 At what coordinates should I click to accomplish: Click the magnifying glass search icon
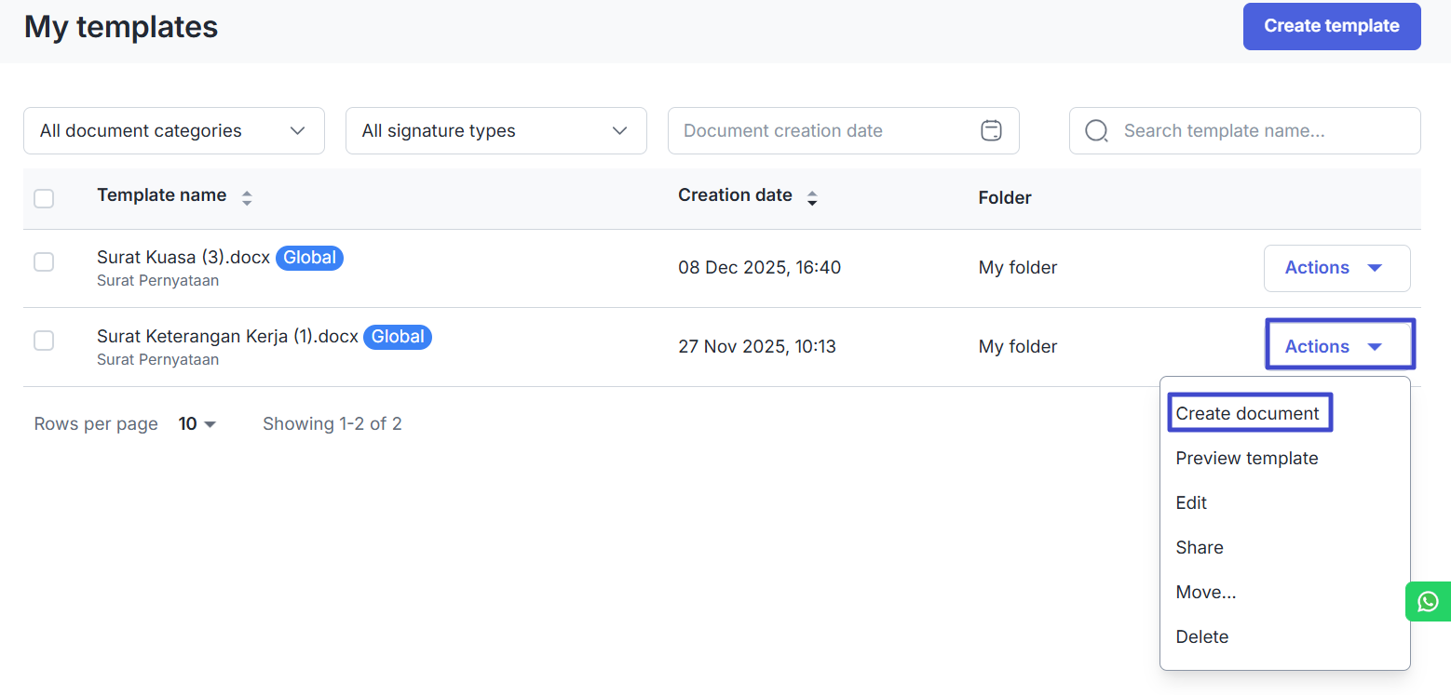pyautogui.click(x=1097, y=131)
